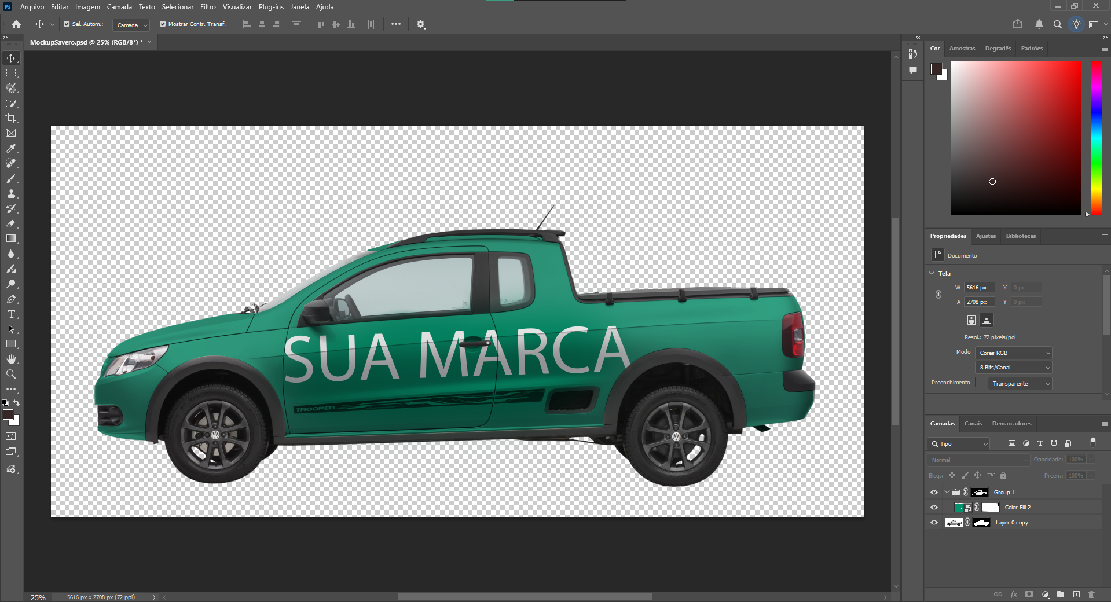Viewport: 1111px width, 602px height.
Task: Open the Transparente fill dropdown
Action: [1020, 384]
